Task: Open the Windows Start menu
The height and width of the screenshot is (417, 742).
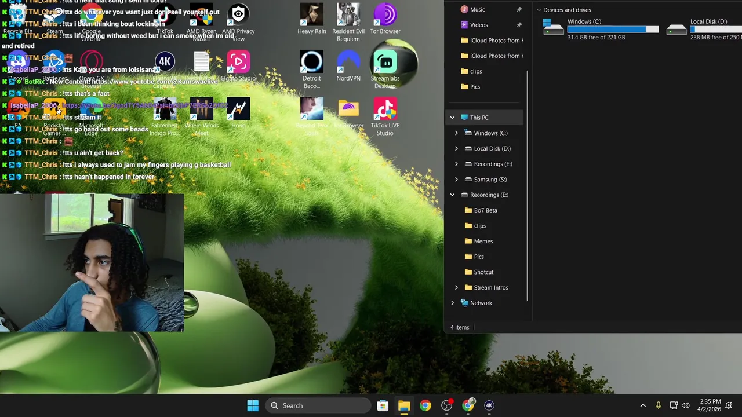Action: (253, 405)
